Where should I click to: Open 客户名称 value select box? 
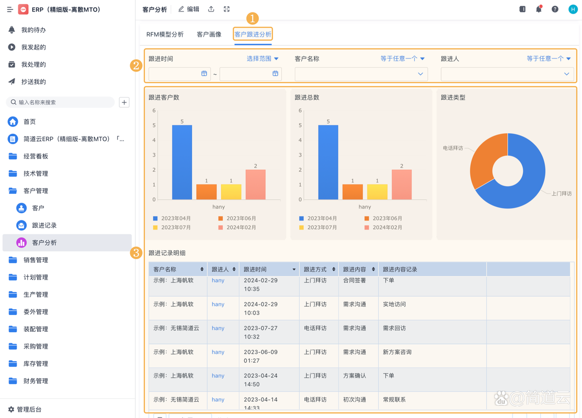click(361, 74)
